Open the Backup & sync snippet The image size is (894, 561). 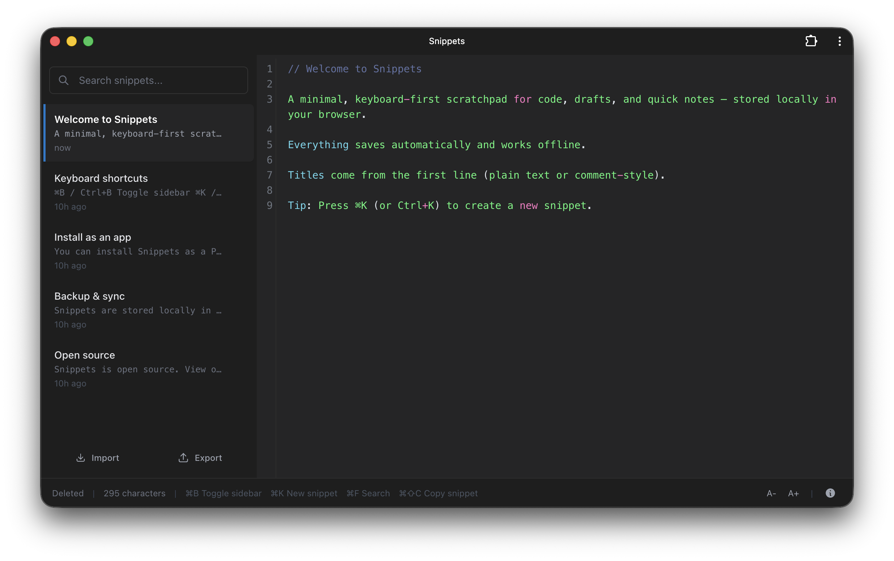(x=148, y=309)
